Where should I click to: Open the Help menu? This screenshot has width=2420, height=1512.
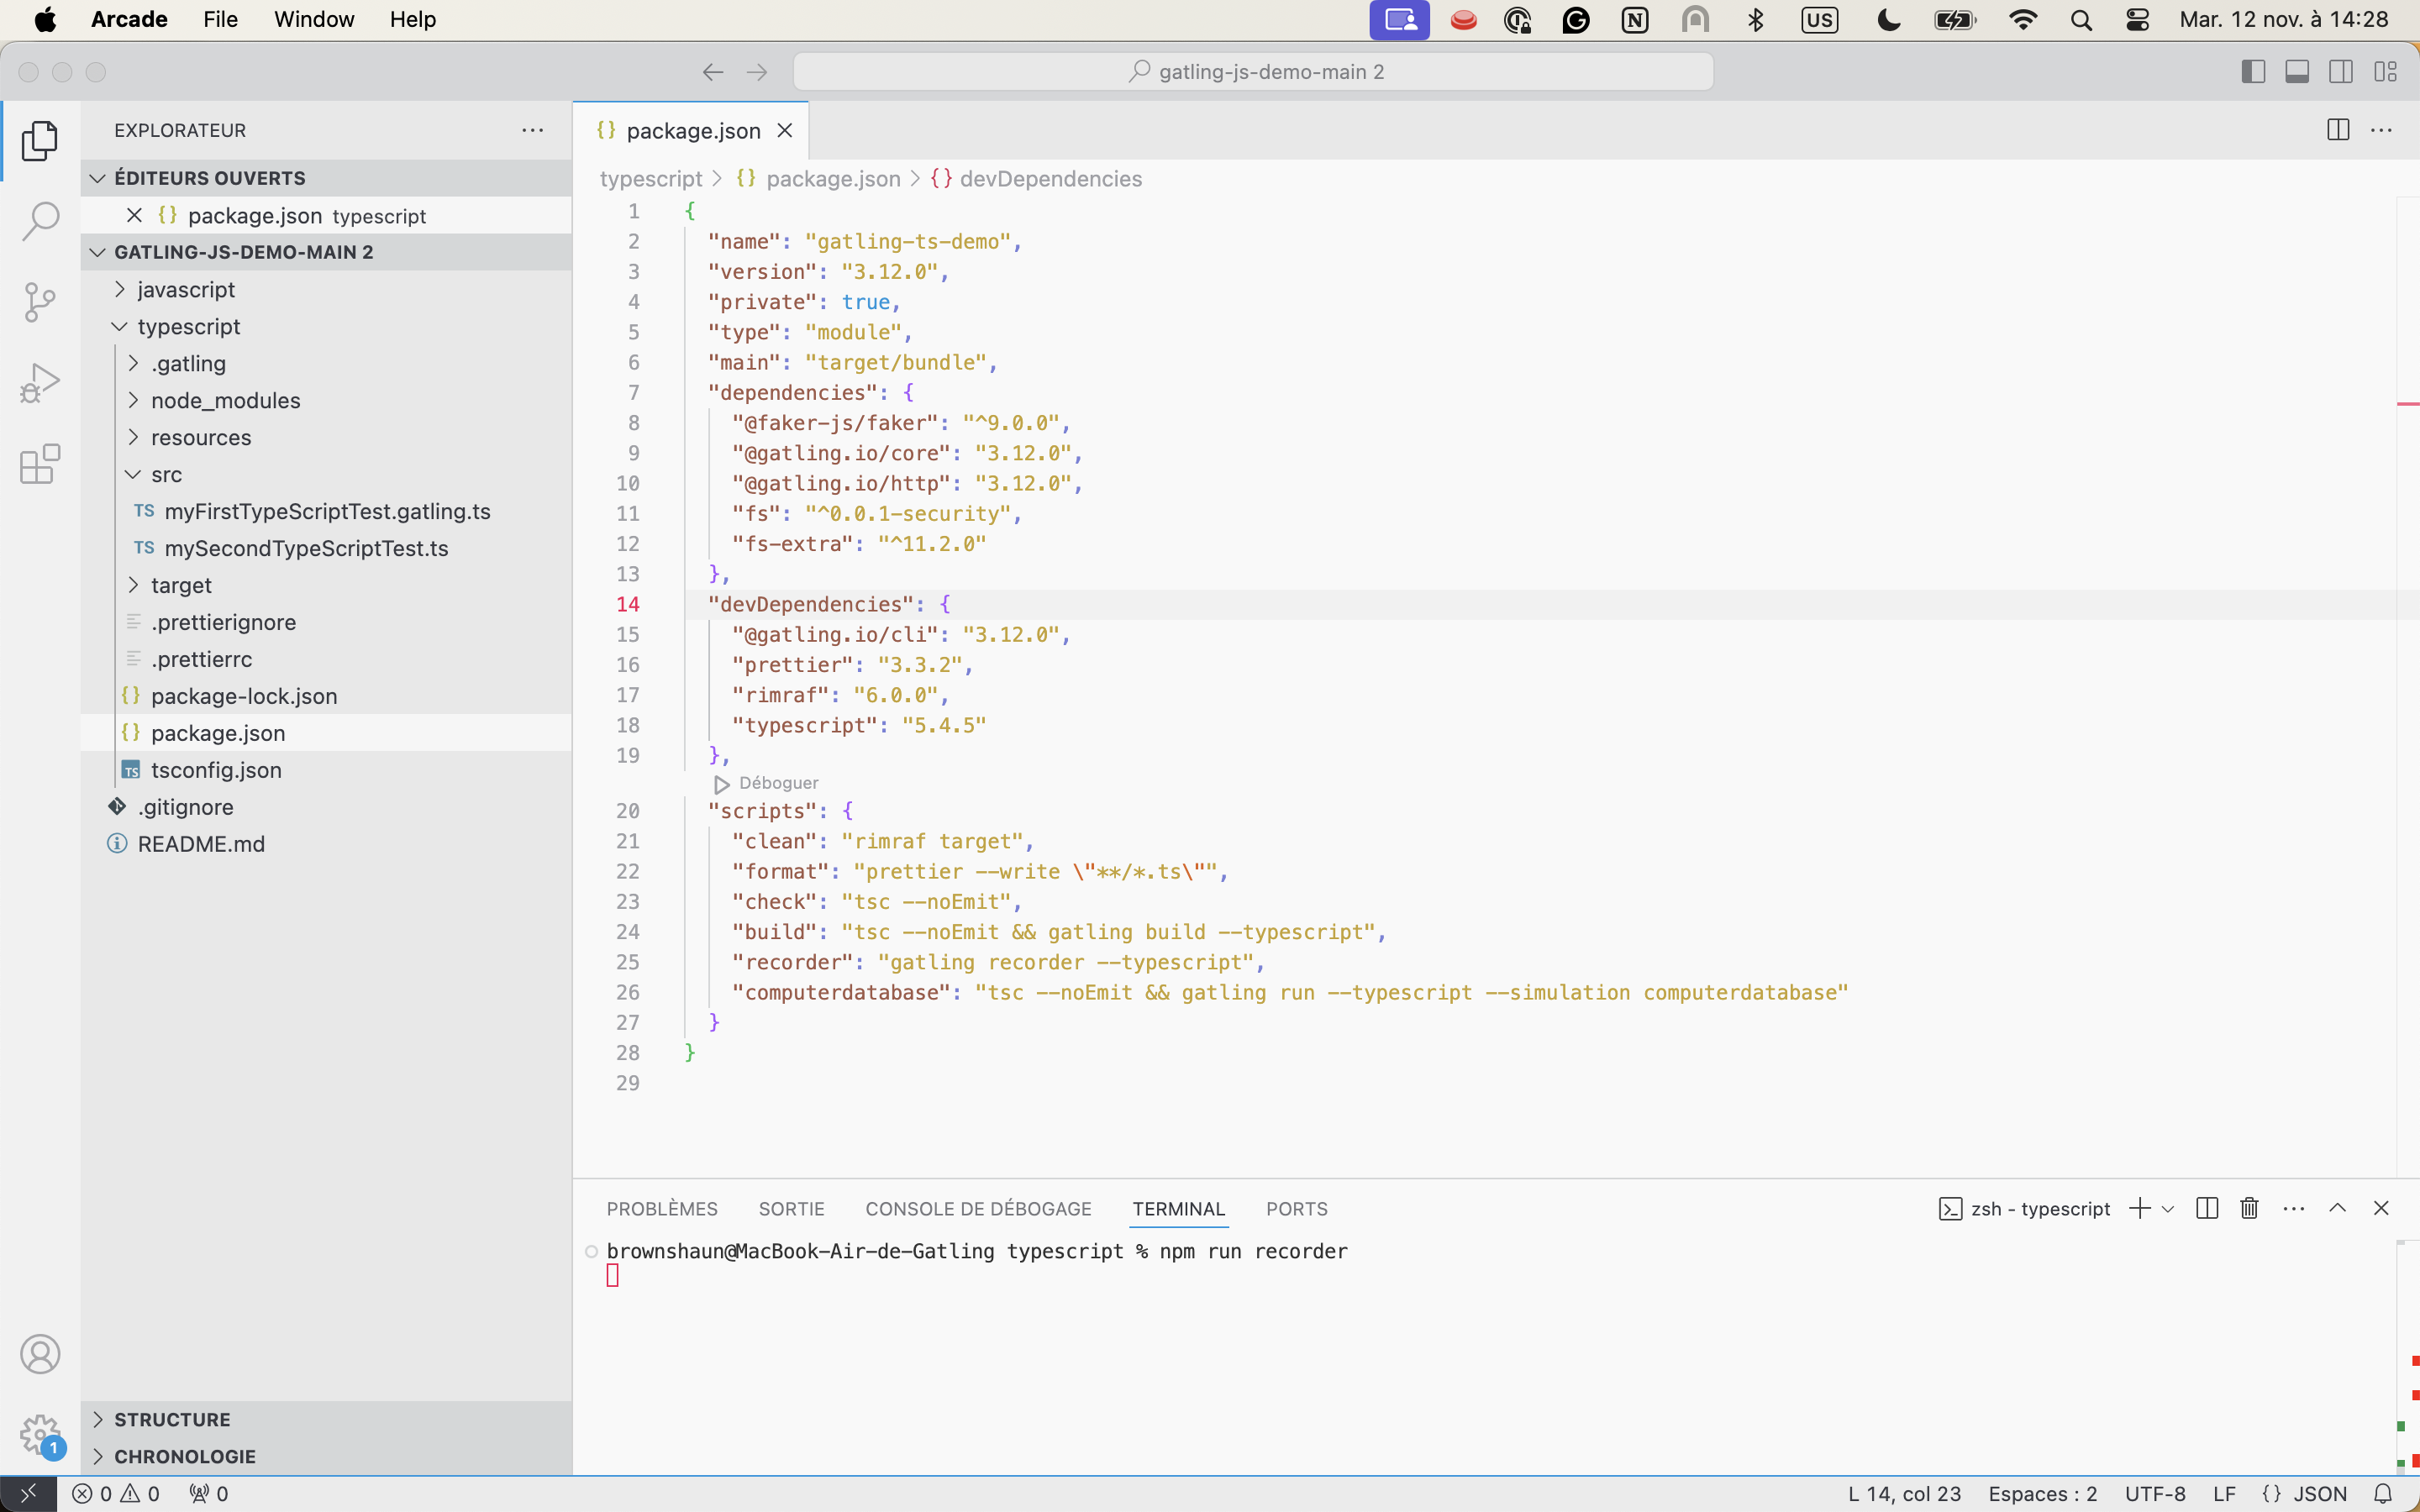pos(413,20)
